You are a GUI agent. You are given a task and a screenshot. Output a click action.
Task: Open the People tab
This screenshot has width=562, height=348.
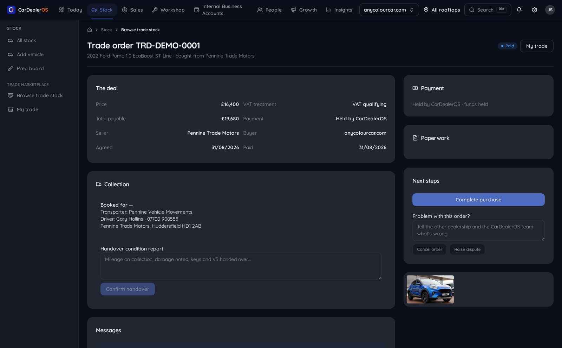point(269,10)
